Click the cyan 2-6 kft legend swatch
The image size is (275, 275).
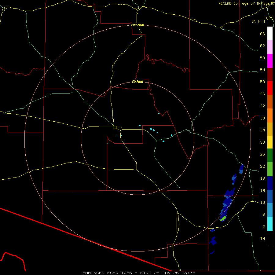[270, 224]
